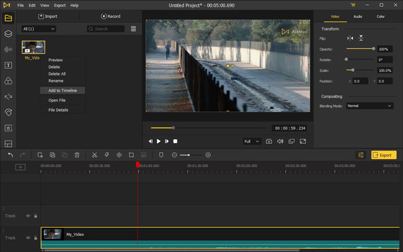Switch to the Video properties tab
Screen dimensions: 403x252
335,17
